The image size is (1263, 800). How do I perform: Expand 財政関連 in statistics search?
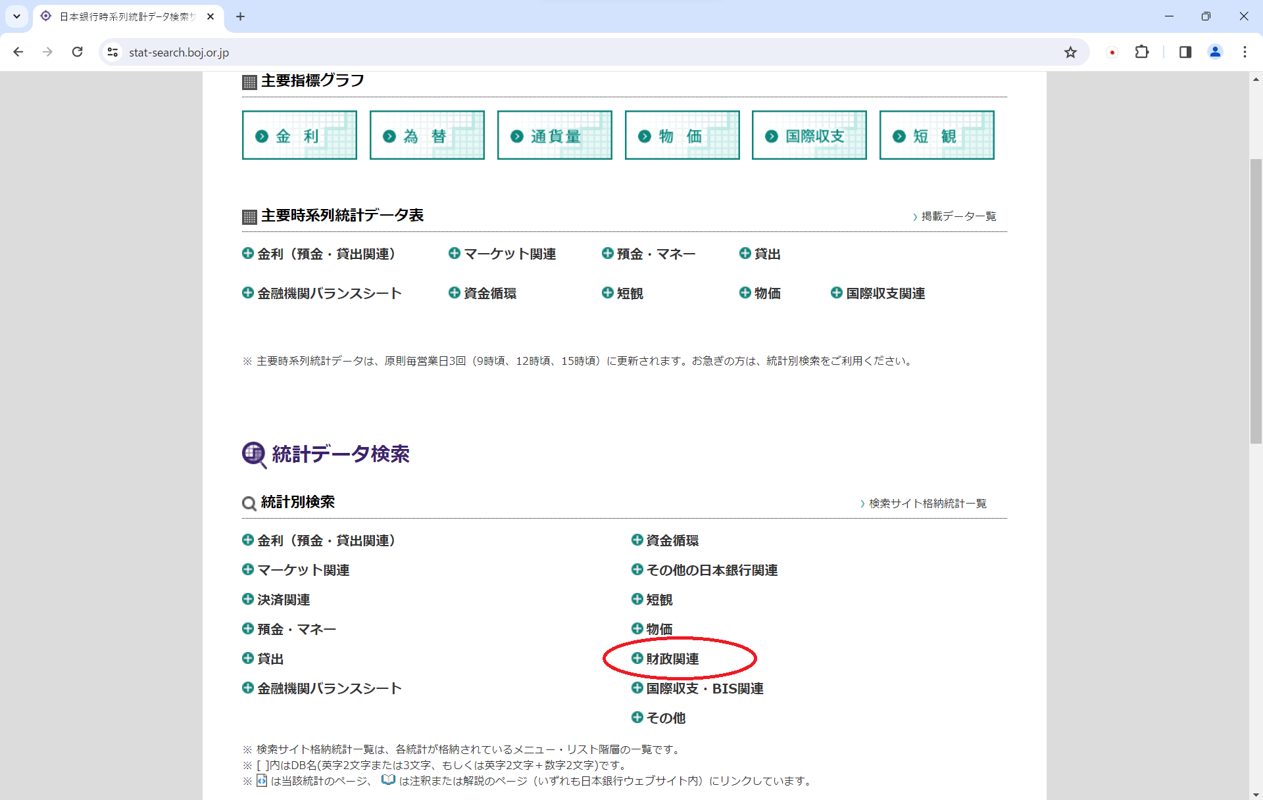coord(672,659)
